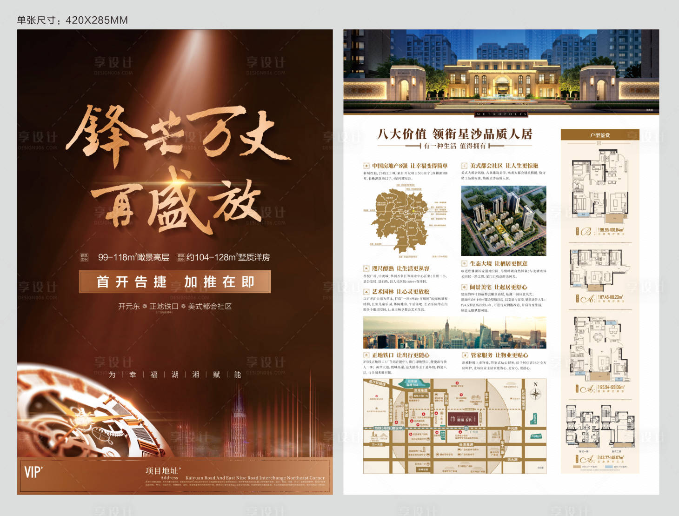This screenshot has width=679, height=516.
Task: Click the '阔景美宅 让起居更舒心' heading
Action: 499,287
